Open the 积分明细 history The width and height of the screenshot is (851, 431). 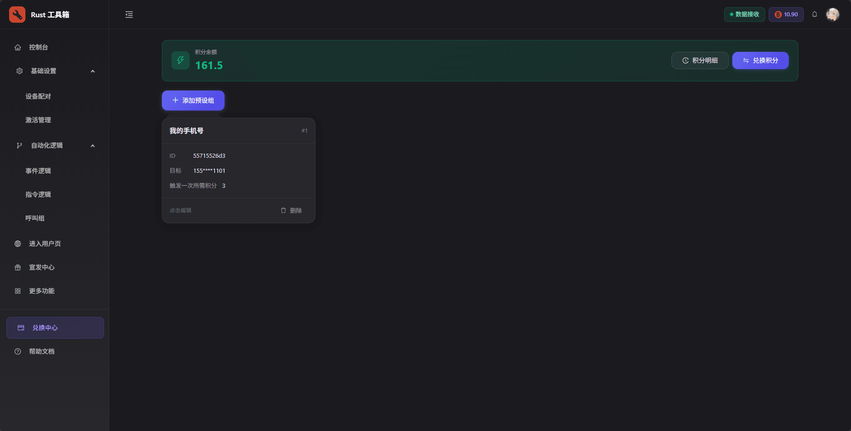[700, 60]
